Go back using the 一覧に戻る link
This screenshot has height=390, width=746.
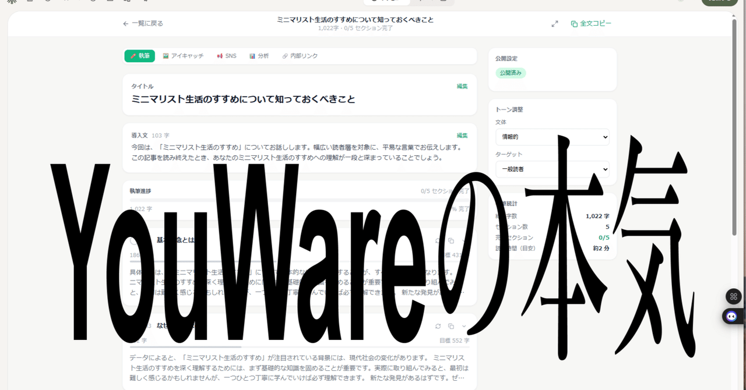click(143, 23)
